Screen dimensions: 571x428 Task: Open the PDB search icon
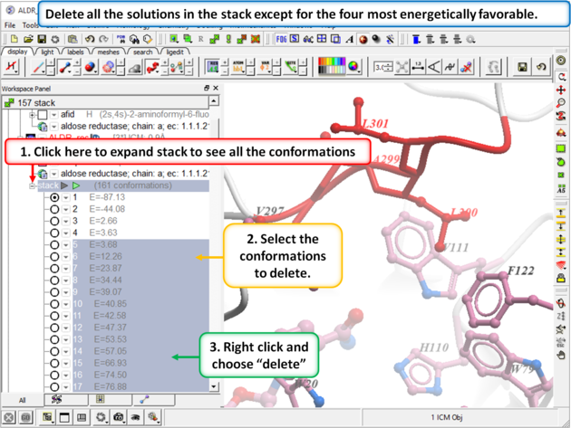tap(121, 39)
